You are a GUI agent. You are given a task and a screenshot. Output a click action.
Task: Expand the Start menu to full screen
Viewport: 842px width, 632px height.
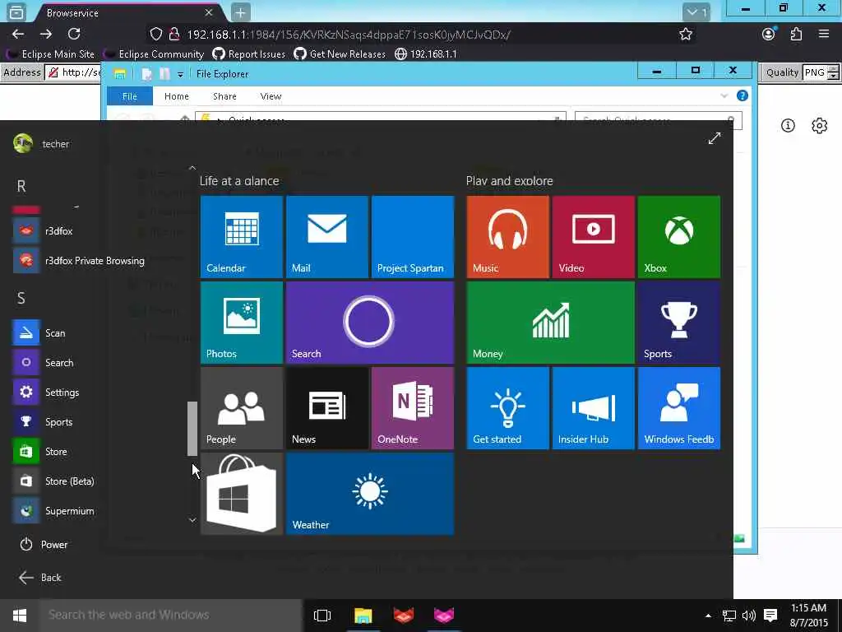(715, 138)
